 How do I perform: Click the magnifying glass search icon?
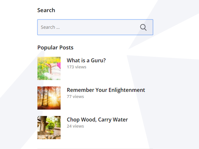pyautogui.click(x=143, y=27)
